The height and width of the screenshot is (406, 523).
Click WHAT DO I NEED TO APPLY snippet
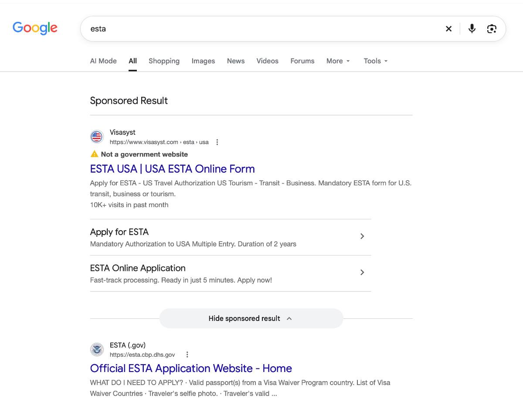(240, 388)
